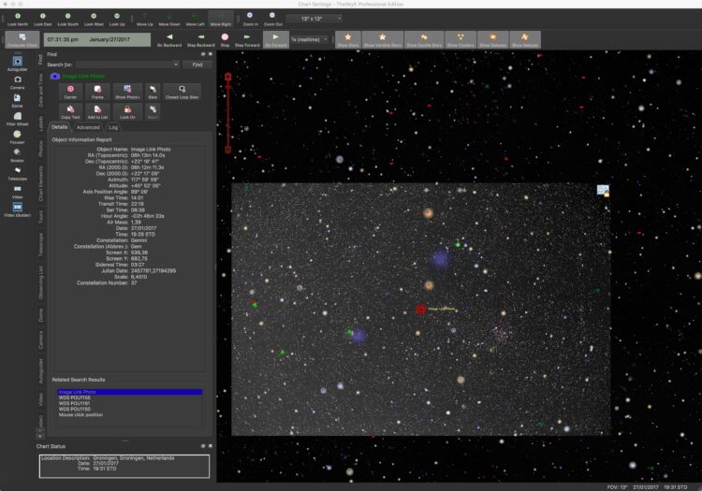
Task: Toggle Show Galaxies display
Action: pyautogui.click(x=492, y=37)
